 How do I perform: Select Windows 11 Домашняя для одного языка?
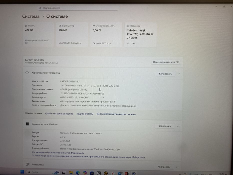point(81,133)
